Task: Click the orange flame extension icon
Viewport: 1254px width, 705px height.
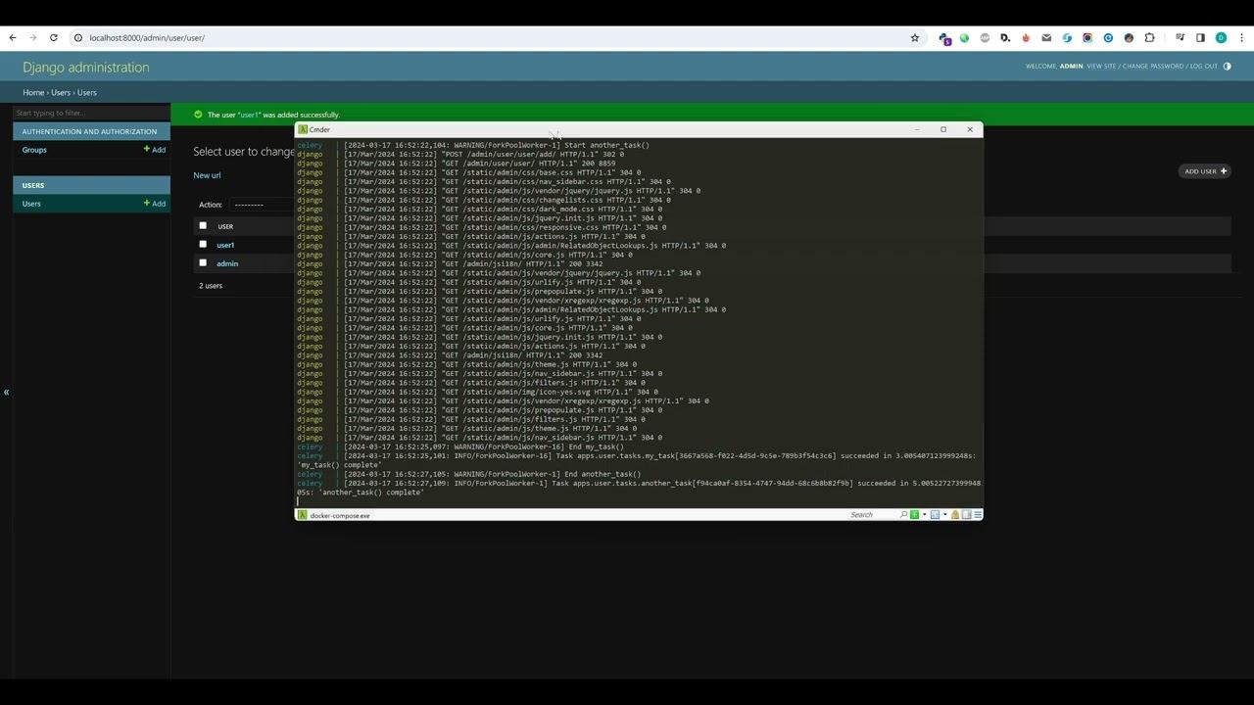Action: point(1026,38)
